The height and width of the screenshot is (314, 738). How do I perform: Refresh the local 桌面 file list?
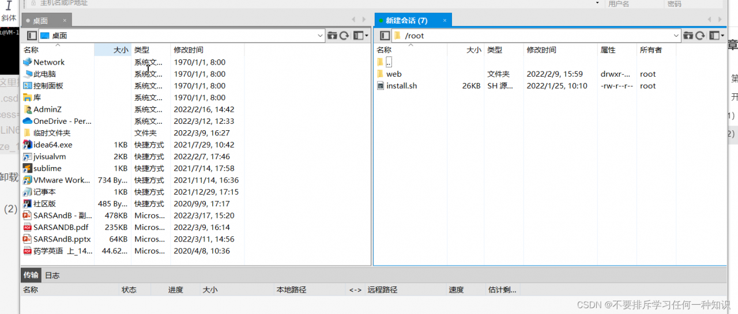(x=344, y=35)
